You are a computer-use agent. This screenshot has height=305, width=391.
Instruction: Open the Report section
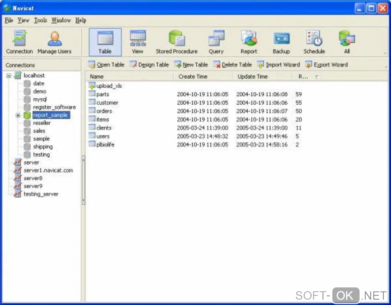click(x=249, y=42)
